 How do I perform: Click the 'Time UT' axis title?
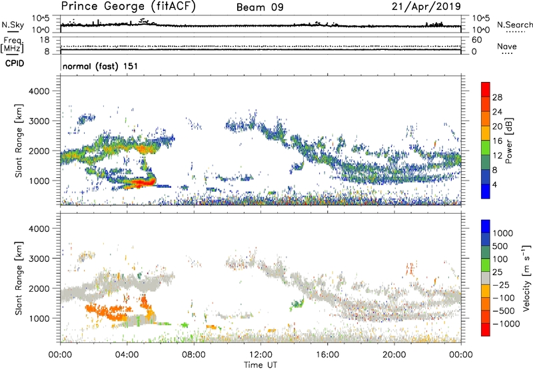tap(261, 365)
